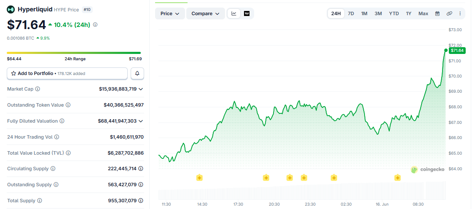Click the $71.64 chart price tag
Viewport: 472px width, 209px height.
[457, 50]
